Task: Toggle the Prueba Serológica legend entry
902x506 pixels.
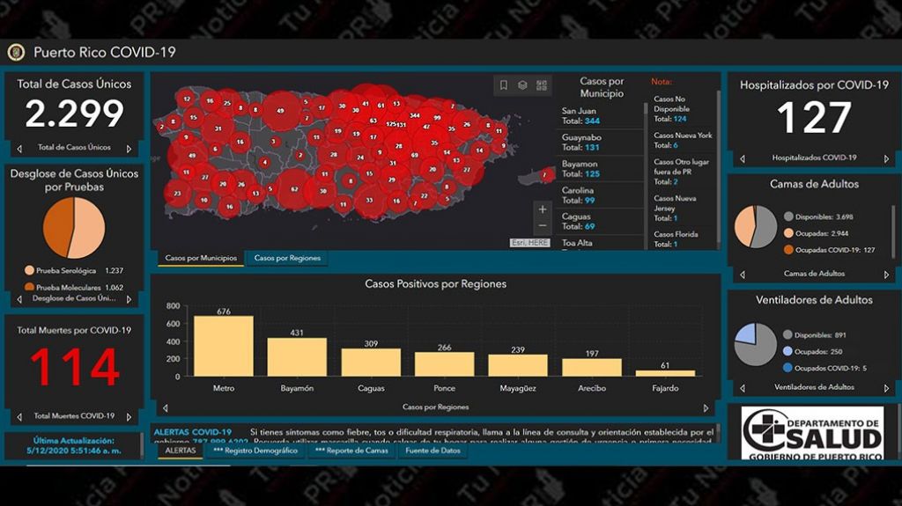Action: pyautogui.click(x=30, y=271)
